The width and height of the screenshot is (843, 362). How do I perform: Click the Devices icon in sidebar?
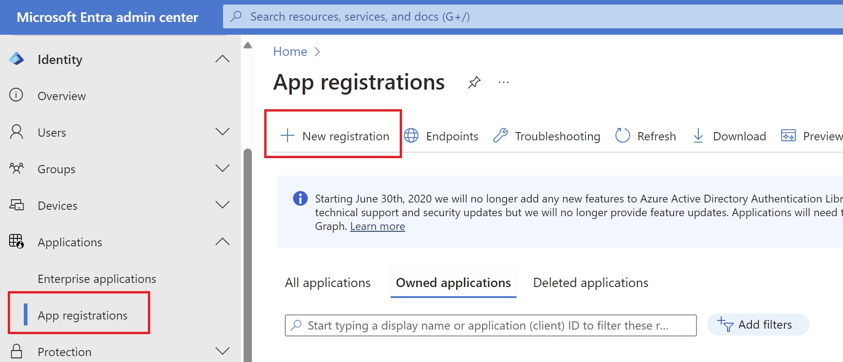16,205
